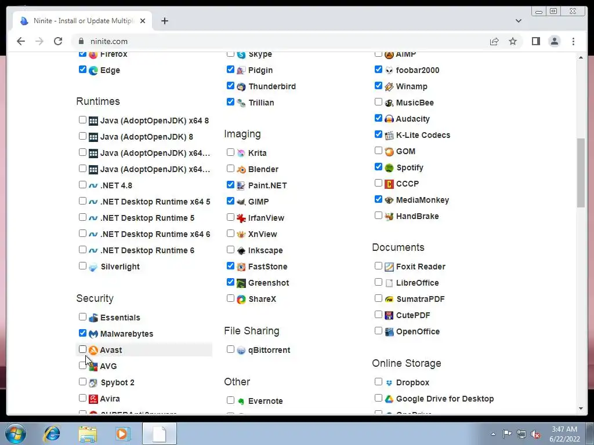594x445 pixels.
Task: Show hidden tray icons arrow
Action: pos(493,434)
